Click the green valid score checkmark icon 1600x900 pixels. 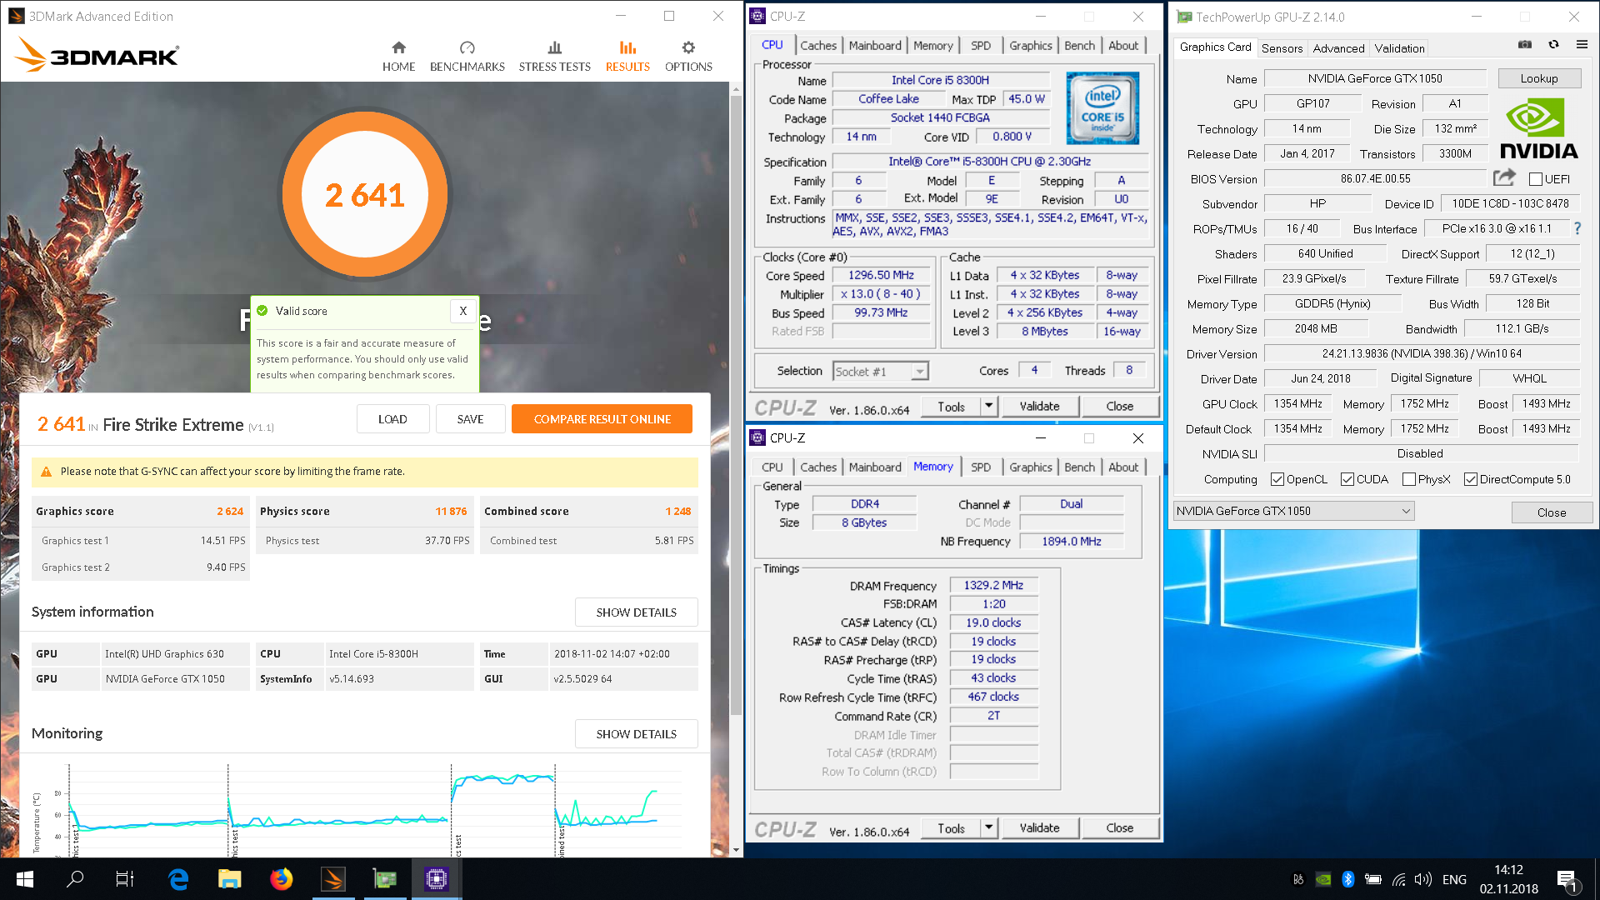click(262, 311)
